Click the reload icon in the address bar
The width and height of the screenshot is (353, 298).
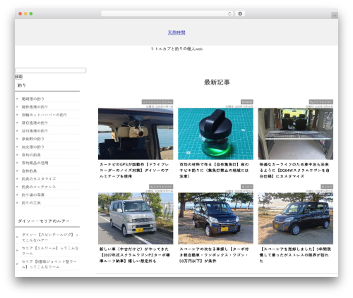(x=229, y=13)
